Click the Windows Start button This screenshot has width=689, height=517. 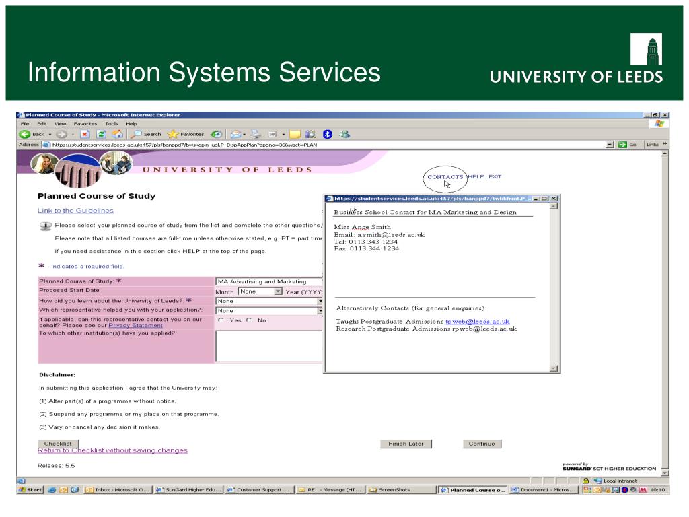[30, 490]
